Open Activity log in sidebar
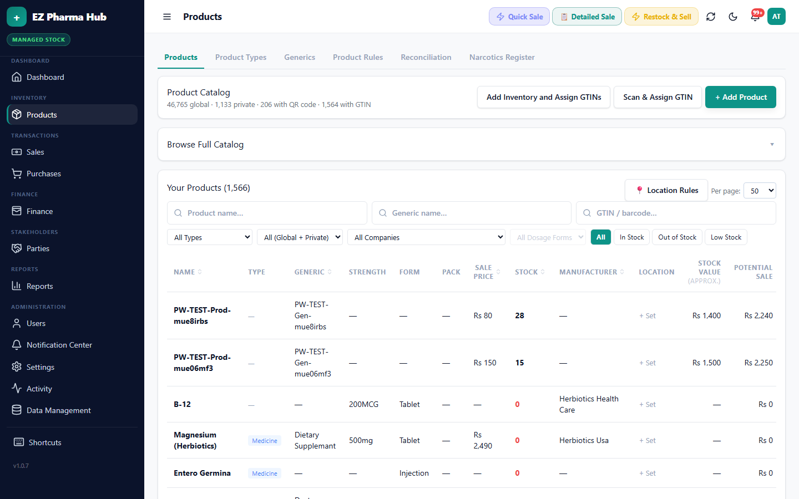 72,389
